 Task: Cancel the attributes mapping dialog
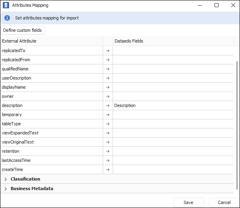[224, 202]
